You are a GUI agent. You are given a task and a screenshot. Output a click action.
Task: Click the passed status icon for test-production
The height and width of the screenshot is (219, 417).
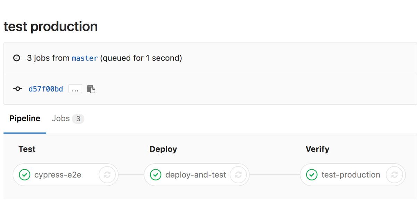[x=312, y=175]
